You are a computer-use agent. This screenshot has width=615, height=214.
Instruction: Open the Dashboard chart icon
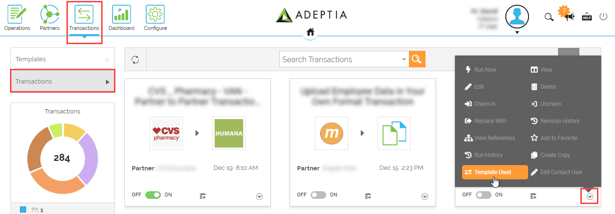121,15
